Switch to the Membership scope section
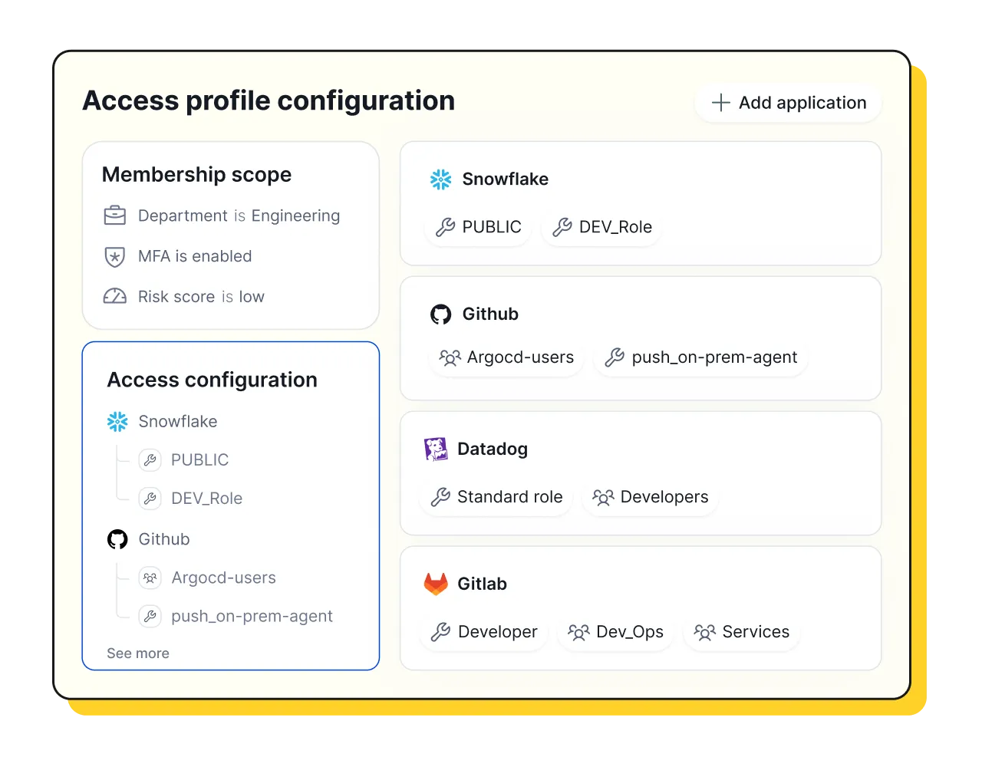This screenshot has width=982, height=767. pyautogui.click(x=196, y=174)
